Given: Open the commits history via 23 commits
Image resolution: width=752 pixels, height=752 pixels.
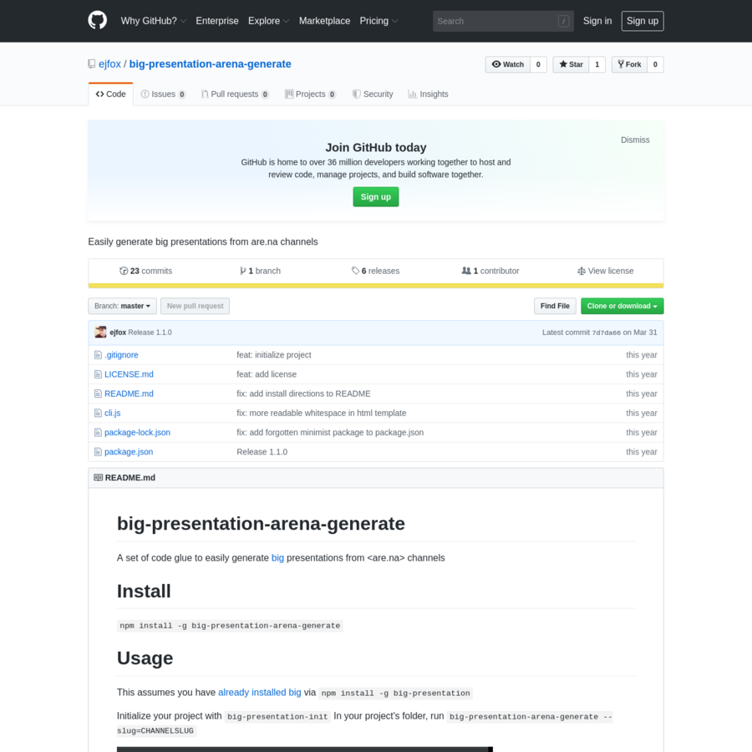Looking at the screenshot, I should point(145,271).
